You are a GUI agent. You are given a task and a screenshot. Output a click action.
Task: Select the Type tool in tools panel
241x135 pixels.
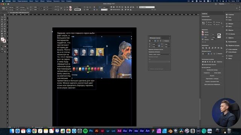[2, 22]
